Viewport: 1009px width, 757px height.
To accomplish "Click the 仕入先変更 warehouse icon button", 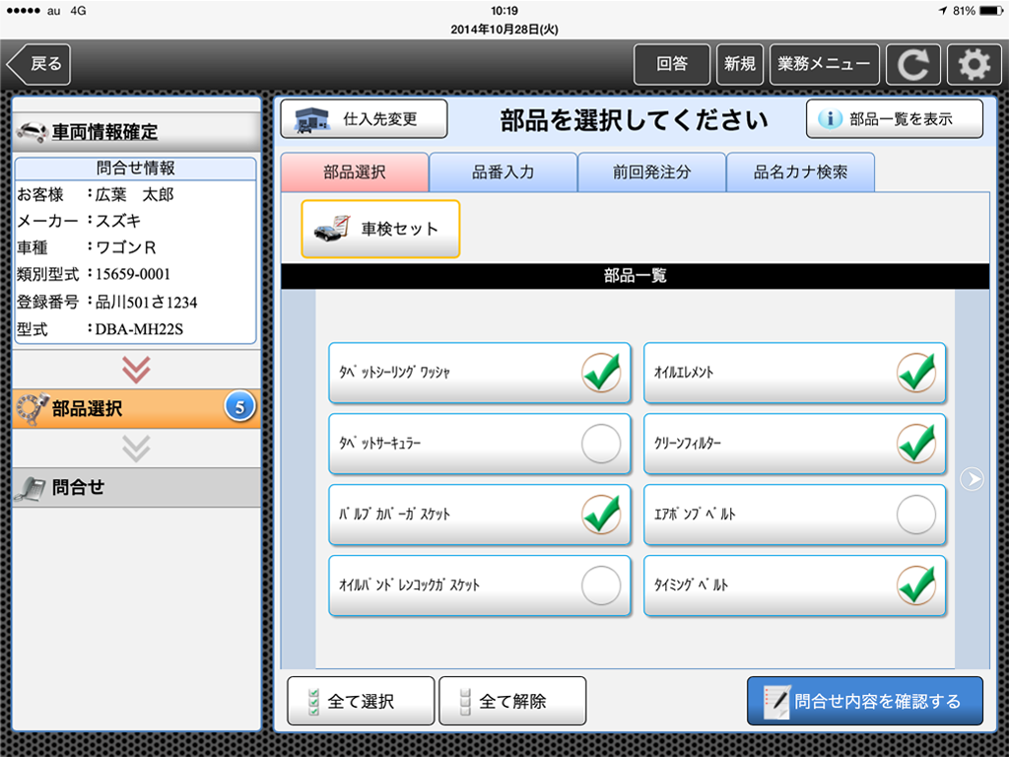I will click(364, 119).
